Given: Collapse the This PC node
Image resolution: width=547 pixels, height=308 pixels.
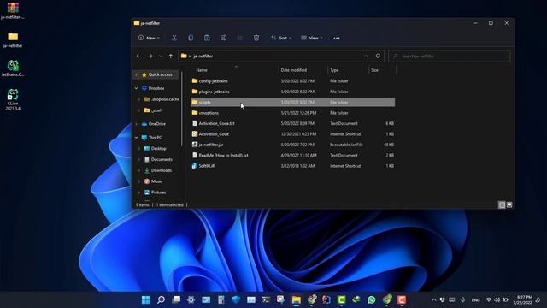Looking at the screenshot, I should pos(137,138).
